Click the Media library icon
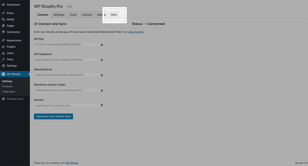This screenshot has width=308, height=166. pos(3,19)
